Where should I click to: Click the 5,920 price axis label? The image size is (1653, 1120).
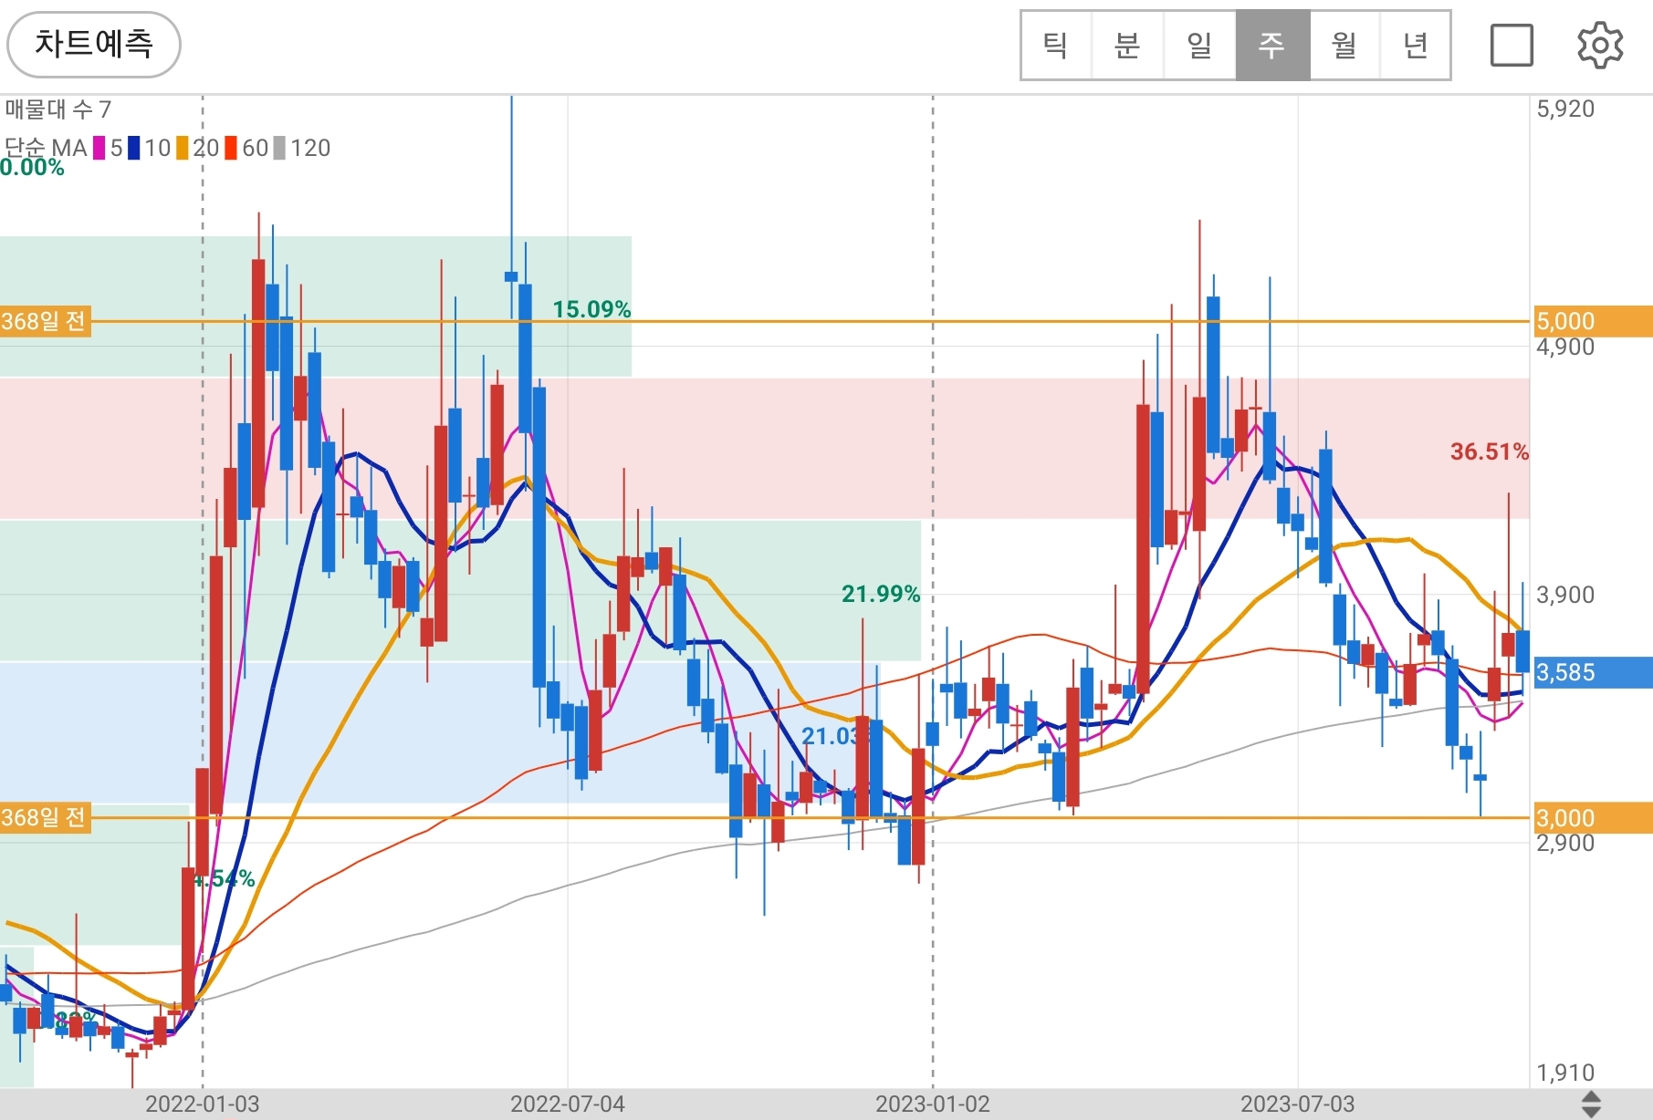click(x=1565, y=109)
